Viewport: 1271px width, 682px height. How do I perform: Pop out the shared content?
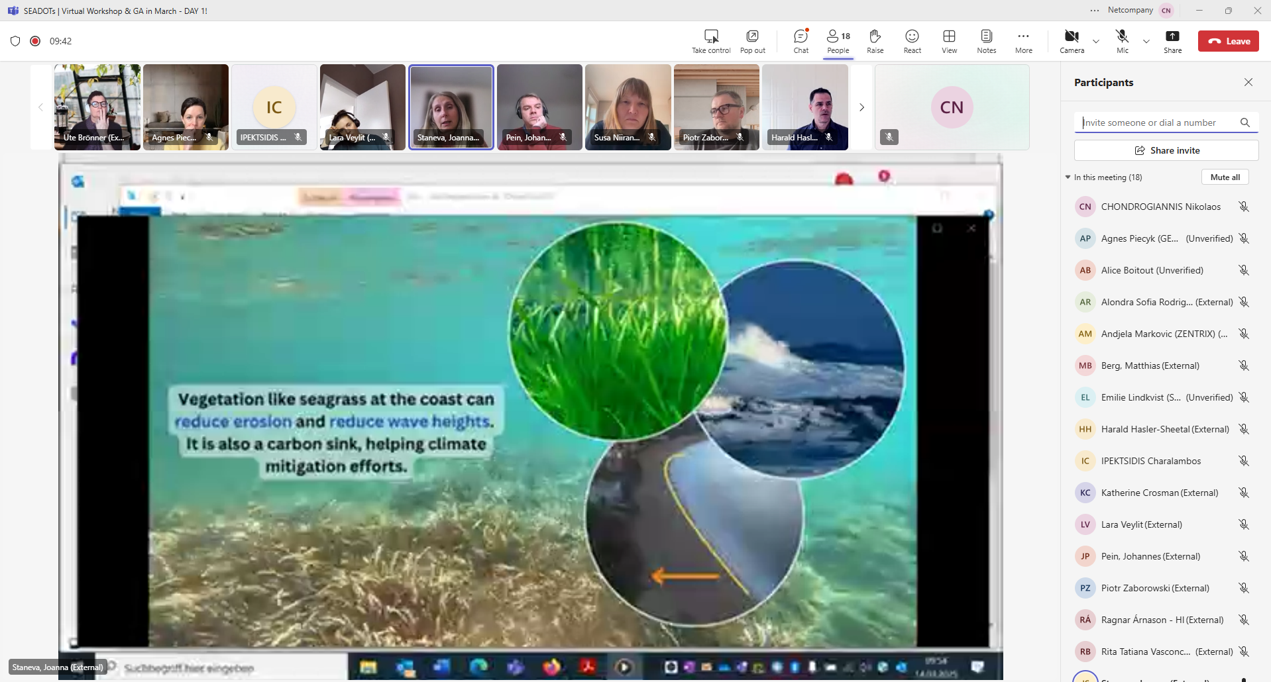[752, 41]
